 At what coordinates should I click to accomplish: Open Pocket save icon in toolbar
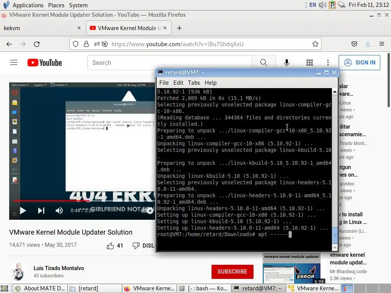click(354, 44)
